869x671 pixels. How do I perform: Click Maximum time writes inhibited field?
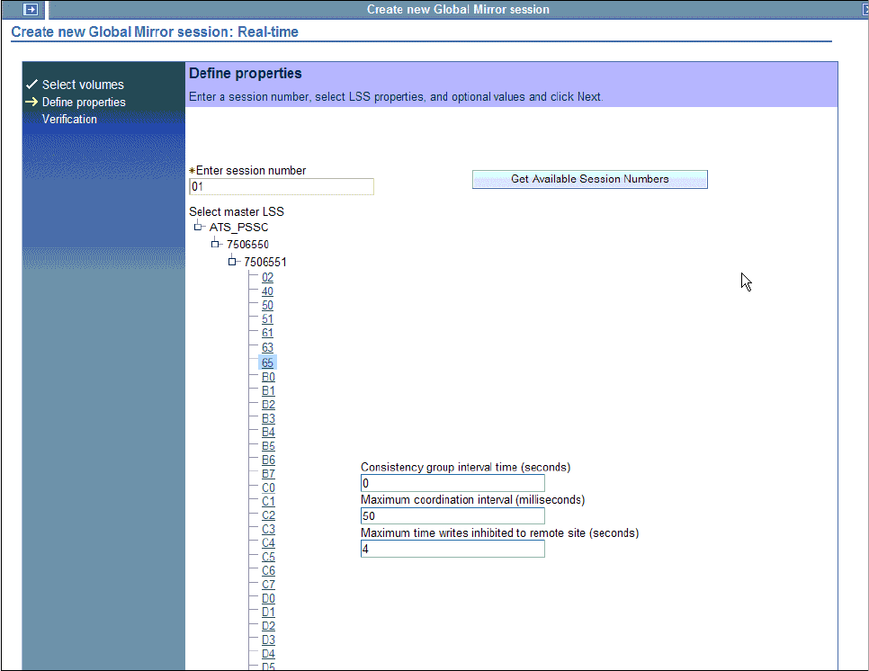pyautogui.click(x=452, y=549)
